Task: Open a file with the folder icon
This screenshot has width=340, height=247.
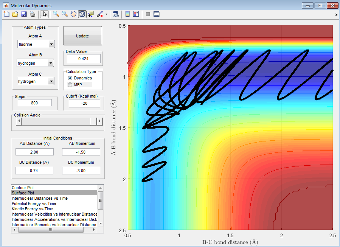Action: pyautogui.click(x=15, y=14)
